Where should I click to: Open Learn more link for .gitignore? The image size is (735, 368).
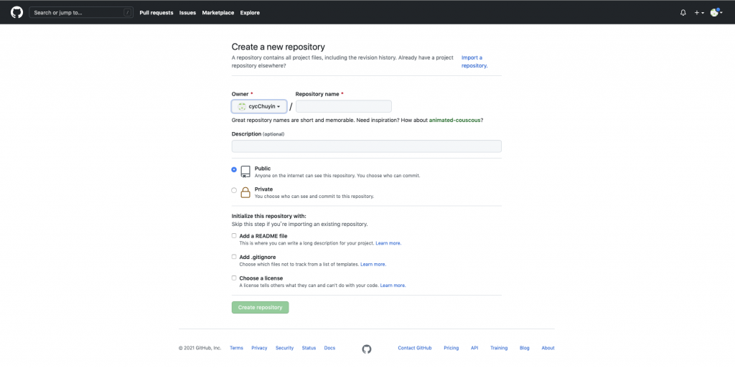click(x=373, y=264)
